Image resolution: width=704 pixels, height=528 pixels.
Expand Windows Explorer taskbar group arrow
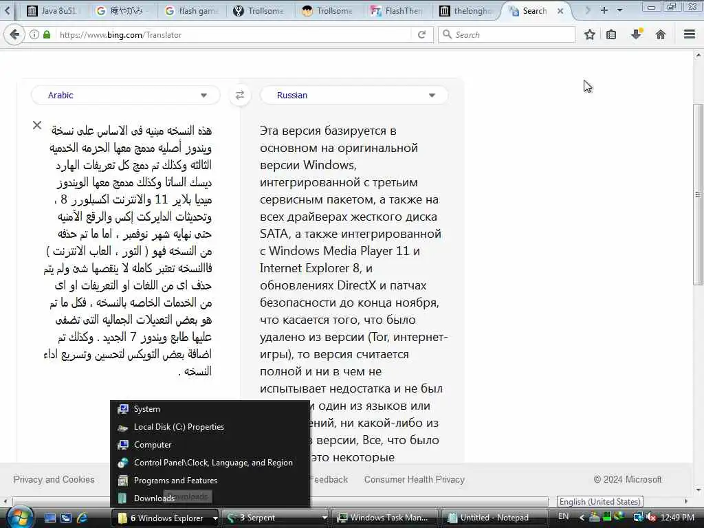point(215,518)
